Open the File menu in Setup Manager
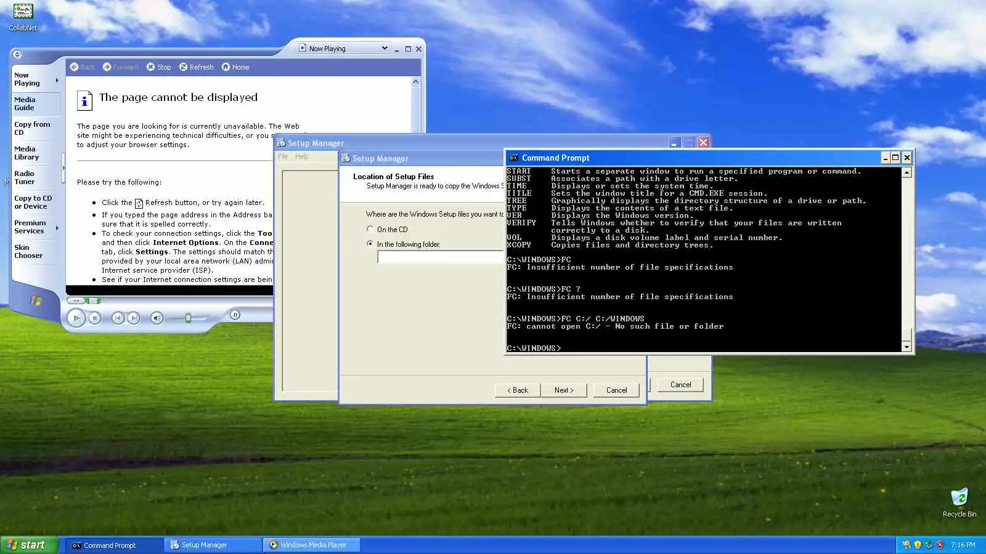Screen dimensions: 986x554 pos(283,156)
